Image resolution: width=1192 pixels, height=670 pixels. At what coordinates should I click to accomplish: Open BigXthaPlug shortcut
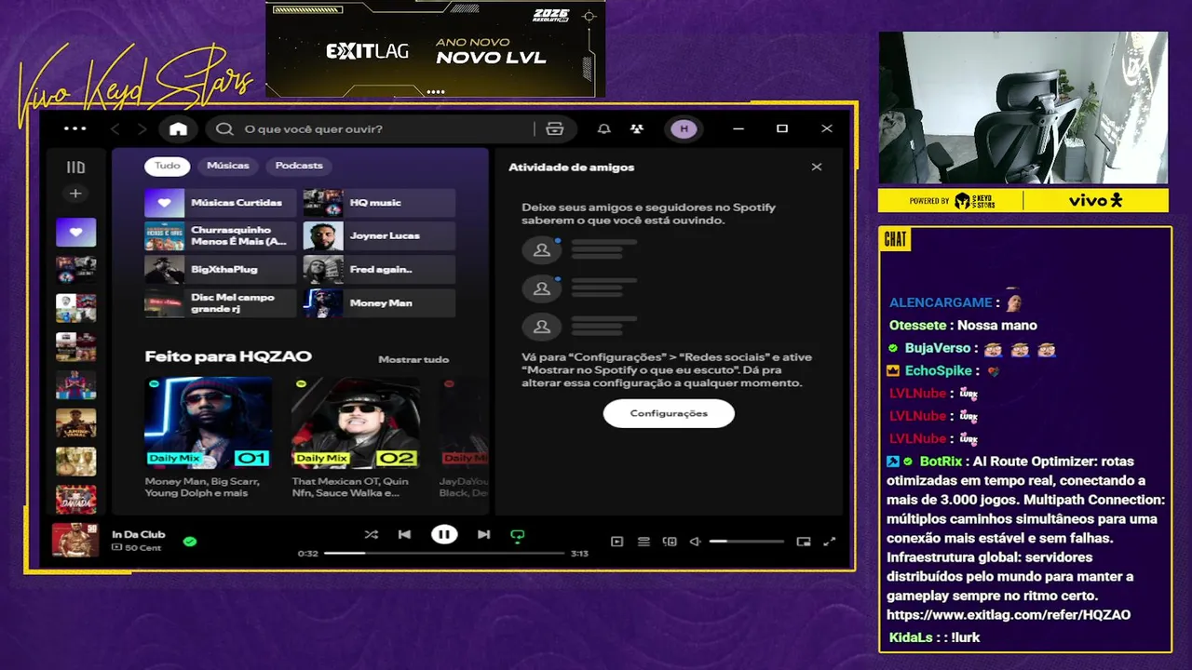[220, 269]
